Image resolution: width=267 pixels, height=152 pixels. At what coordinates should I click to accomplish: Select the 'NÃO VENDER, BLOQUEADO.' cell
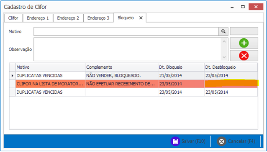tap(121, 75)
